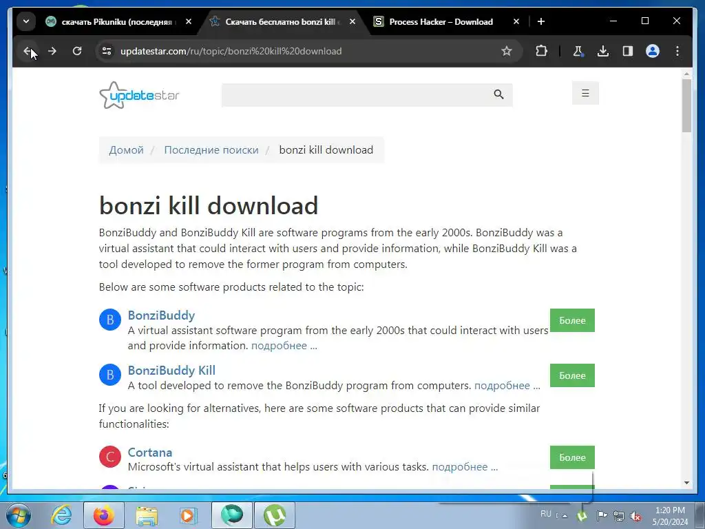Expand the tab search dropdown
This screenshot has height=529, width=705.
(26, 21)
